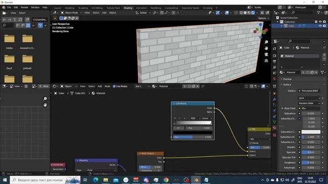This screenshot has width=328, height=184.
Task: Open ColorRamp RGB color mode dropdown
Action: 195,118
